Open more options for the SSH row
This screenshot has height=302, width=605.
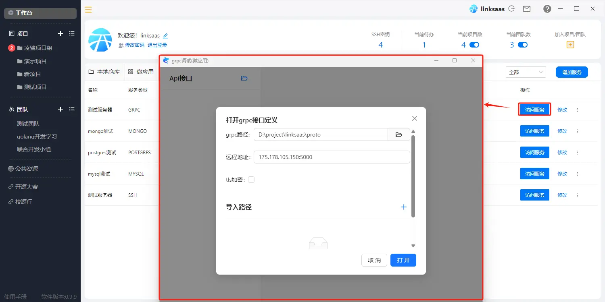pos(577,195)
